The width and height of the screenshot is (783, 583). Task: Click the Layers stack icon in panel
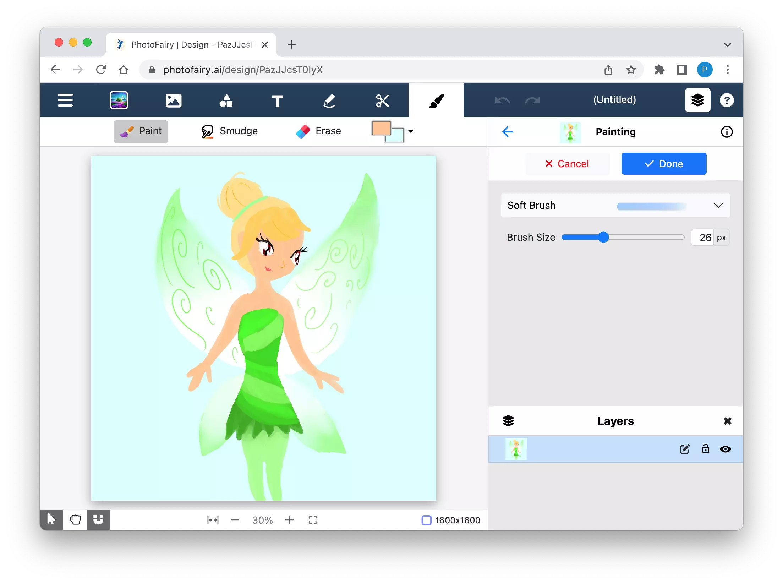pos(508,421)
